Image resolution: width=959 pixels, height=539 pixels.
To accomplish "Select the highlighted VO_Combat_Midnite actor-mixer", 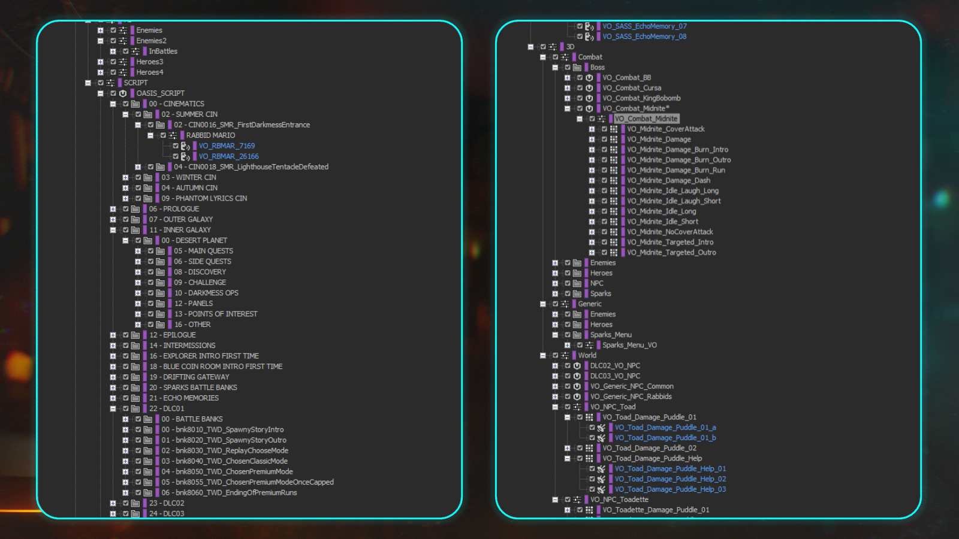I will 646,119.
